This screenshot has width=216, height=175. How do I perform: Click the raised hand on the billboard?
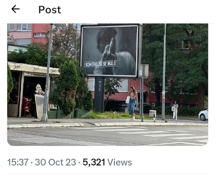108,50
